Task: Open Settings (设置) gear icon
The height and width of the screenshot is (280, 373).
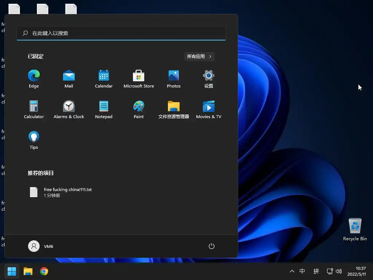Action: pos(209,79)
